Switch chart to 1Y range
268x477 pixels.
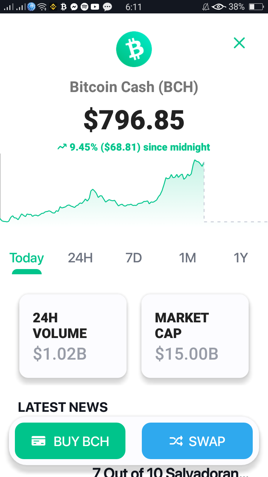(240, 258)
